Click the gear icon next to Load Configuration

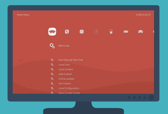pos(52,88)
